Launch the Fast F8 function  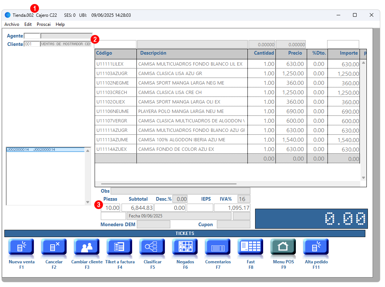click(x=251, y=247)
